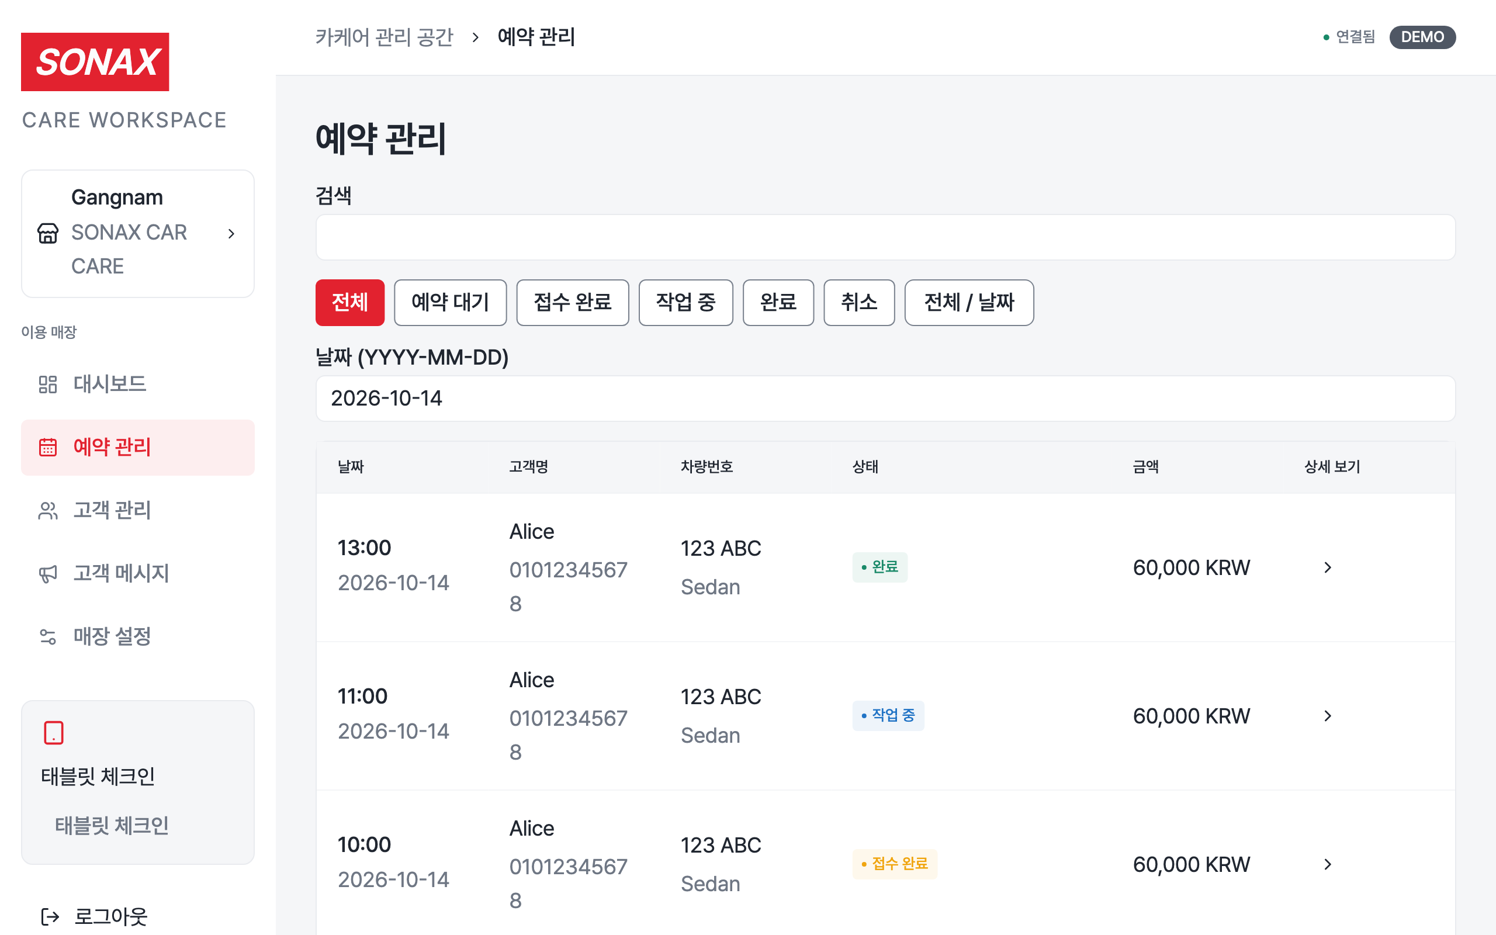Click the 고객명 column header

coord(528,467)
